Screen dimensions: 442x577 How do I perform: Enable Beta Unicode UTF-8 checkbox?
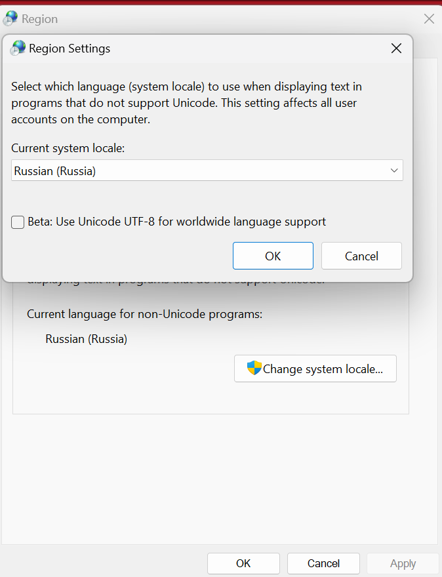pos(18,222)
